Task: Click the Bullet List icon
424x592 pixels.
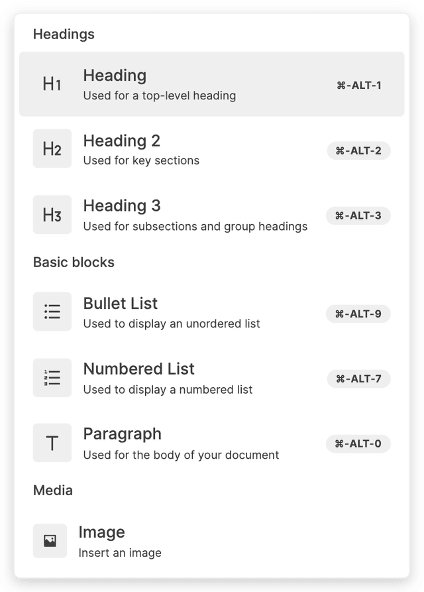Action: [52, 312]
